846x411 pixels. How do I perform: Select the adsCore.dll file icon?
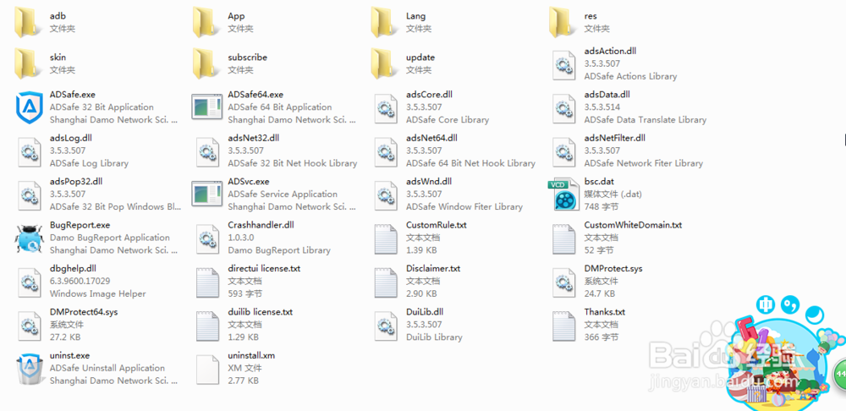point(386,108)
